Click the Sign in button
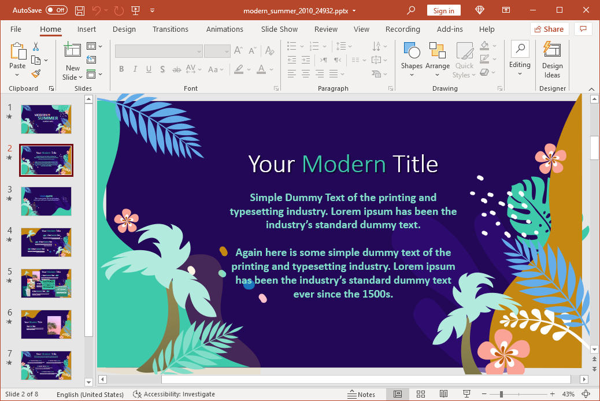 click(443, 10)
